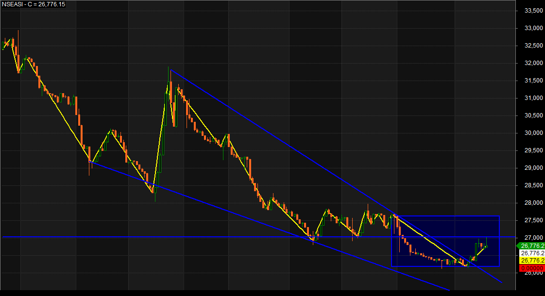Select the 32,000 price axis label

(x=533, y=63)
